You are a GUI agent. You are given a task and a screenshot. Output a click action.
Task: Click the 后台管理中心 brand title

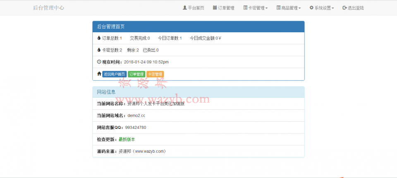49,8
